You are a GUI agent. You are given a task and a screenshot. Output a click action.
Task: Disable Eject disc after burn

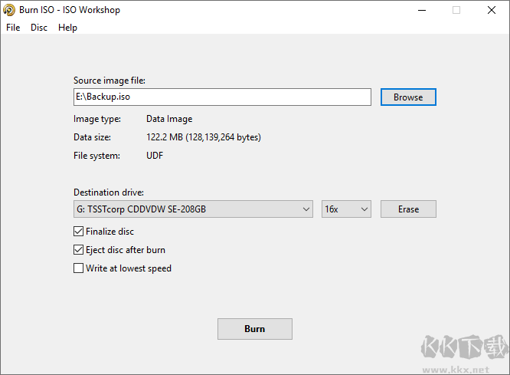pyautogui.click(x=78, y=250)
